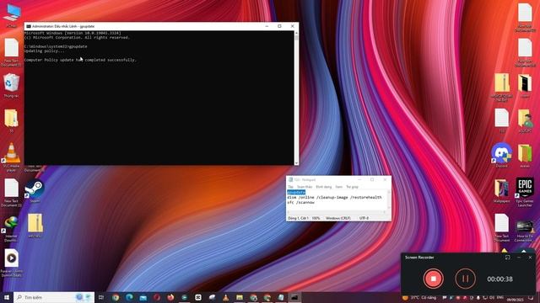Click Notepad's vertical scrollbar up arrow
This screenshot has height=303, width=540.
coord(389,191)
